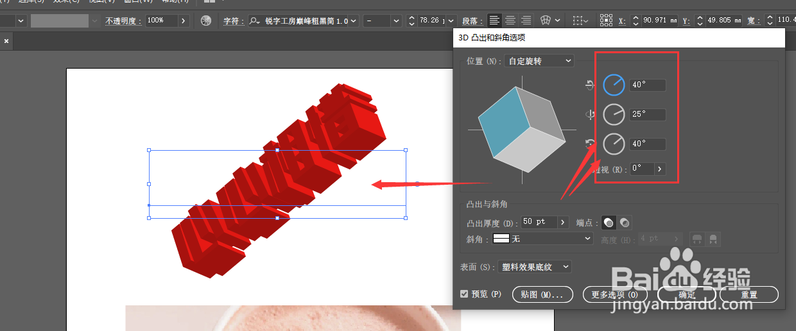The image size is (796, 331).
Task: Select align center paragraph icon
Action: pyautogui.click(x=510, y=21)
